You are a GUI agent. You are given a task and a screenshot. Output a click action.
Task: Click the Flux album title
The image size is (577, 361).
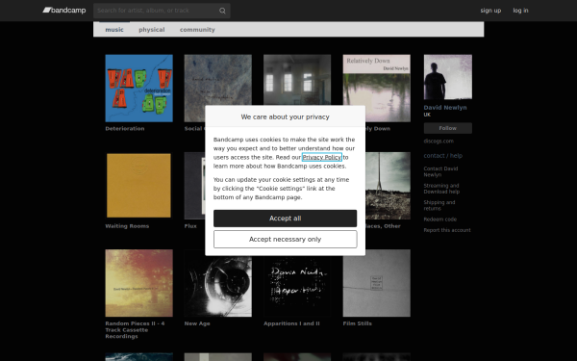coord(190,226)
